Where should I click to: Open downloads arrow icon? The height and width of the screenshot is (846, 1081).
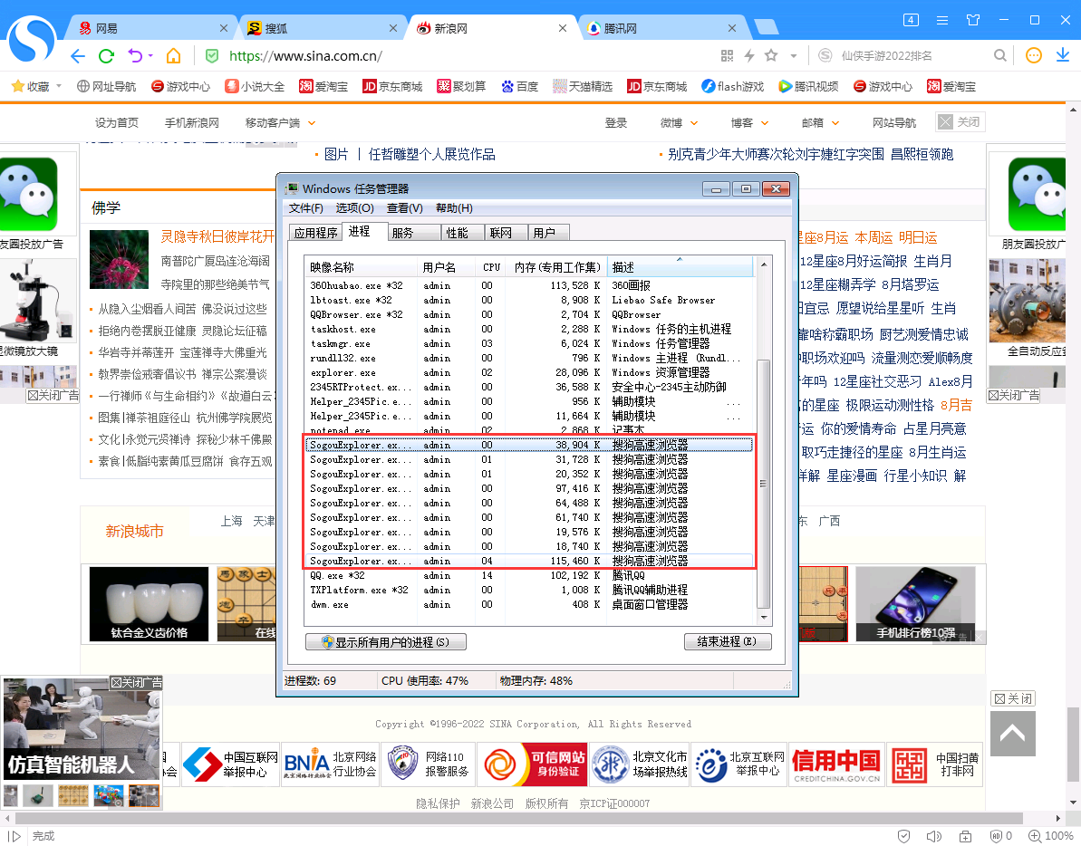click(1063, 55)
